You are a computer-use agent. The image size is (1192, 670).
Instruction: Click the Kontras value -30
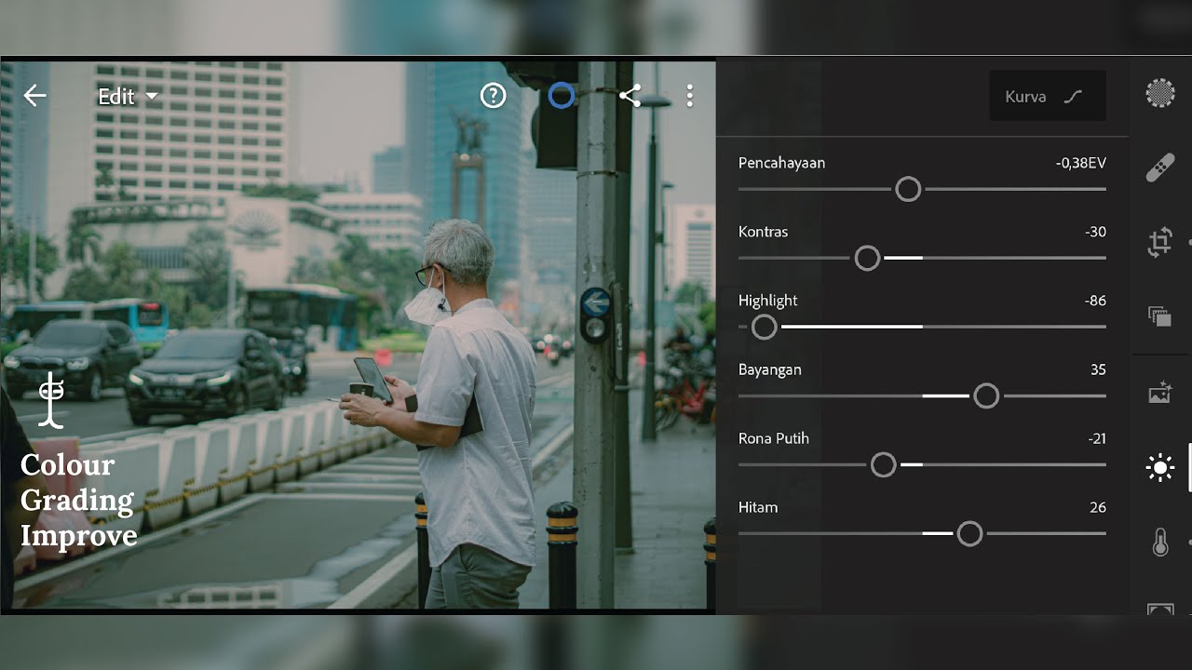1096,232
